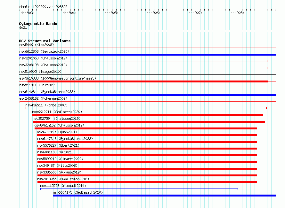Click the 111903k ruler tick label
Viewport: 285px width, 208px height.
click(x=28, y=13)
